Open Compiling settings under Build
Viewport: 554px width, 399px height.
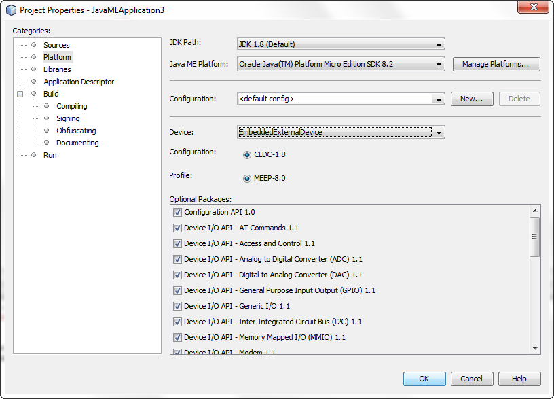tap(72, 106)
